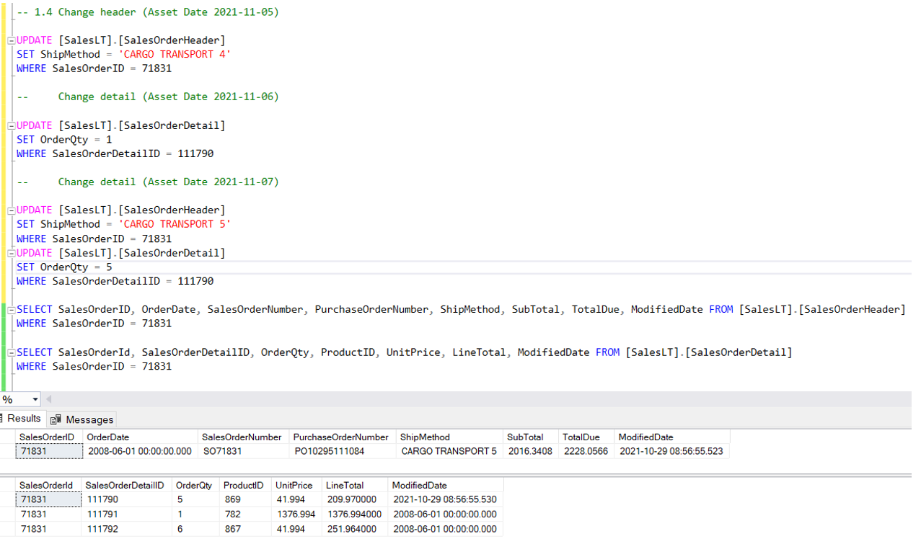The height and width of the screenshot is (557, 921).
Task: Click the Messages tab icon
Action: tap(56, 419)
